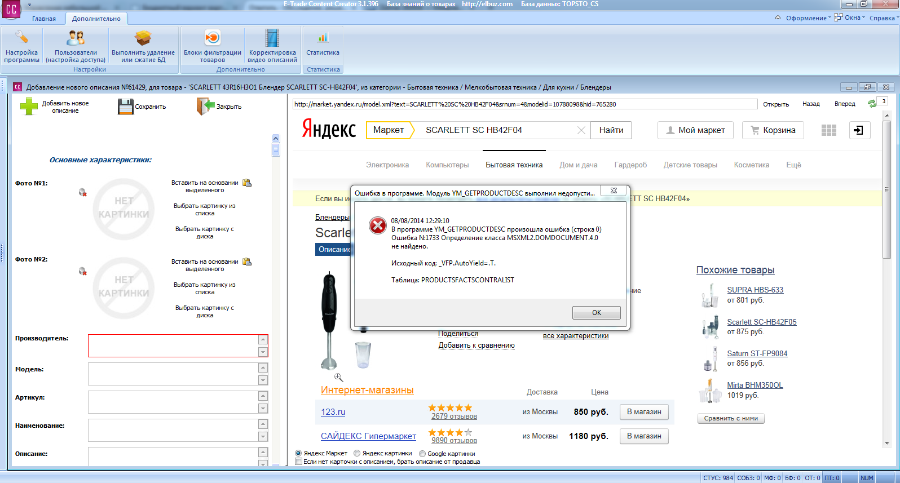900x483 pixels.
Task: Click the left form vertical scrollbar thumb
Action: 276,150
